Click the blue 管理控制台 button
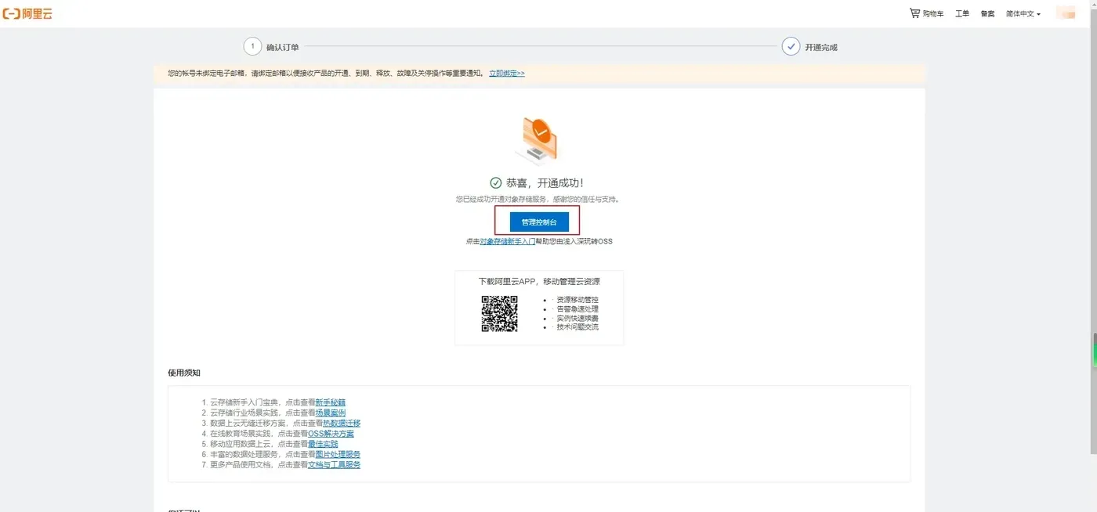Screen dimensions: 1097x512 539,222
